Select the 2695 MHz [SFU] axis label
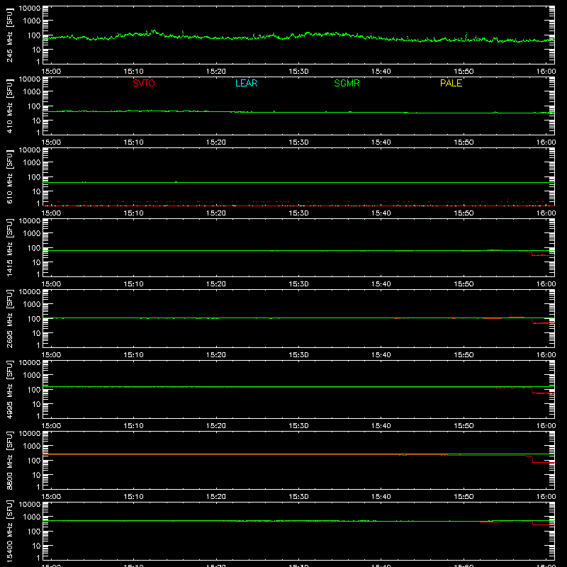The width and height of the screenshot is (567, 567). pos(9,318)
